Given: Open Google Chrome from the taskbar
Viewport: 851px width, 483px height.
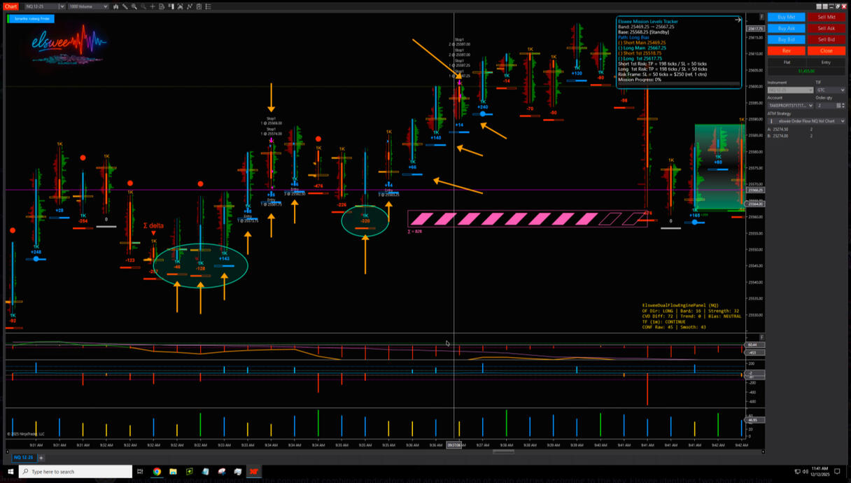Looking at the screenshot, I should point(157,472).
